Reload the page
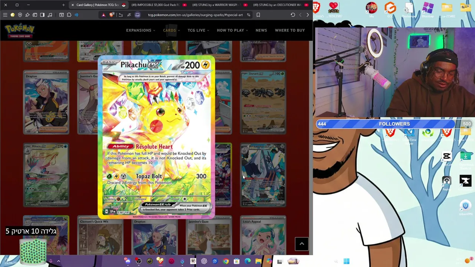The image size is (475, 267). (x=293, y=15)
